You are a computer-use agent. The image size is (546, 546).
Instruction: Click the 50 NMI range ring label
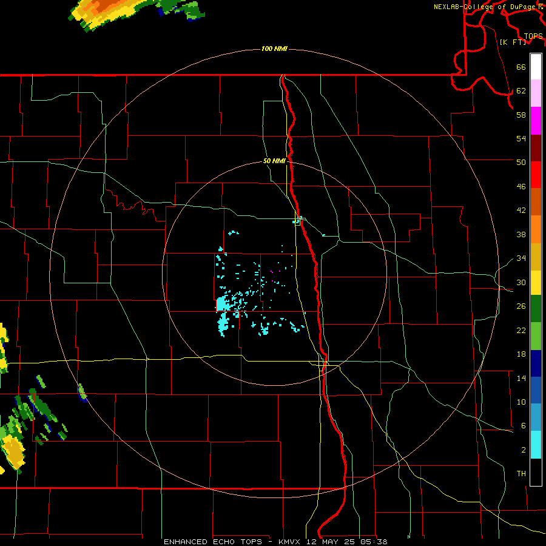pos(274,161)
